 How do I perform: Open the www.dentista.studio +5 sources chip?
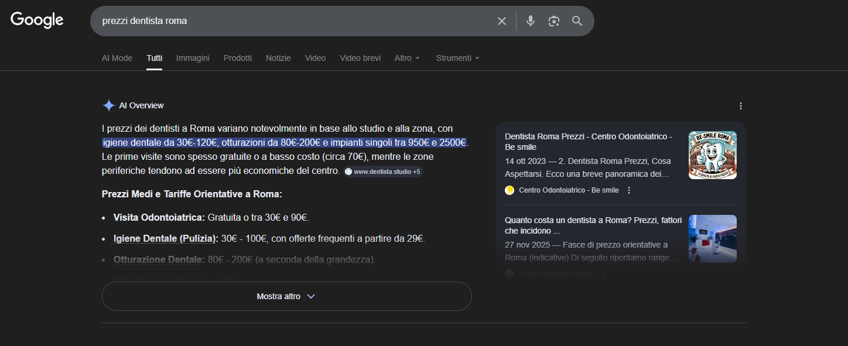[384, 171]
